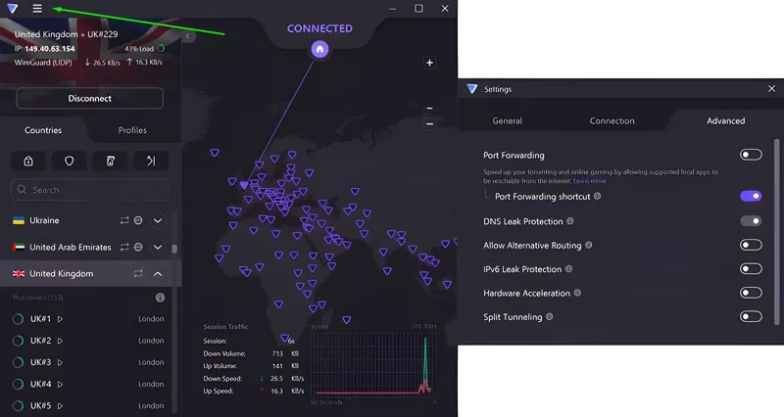Open the hamburger menu

(37, 9)
